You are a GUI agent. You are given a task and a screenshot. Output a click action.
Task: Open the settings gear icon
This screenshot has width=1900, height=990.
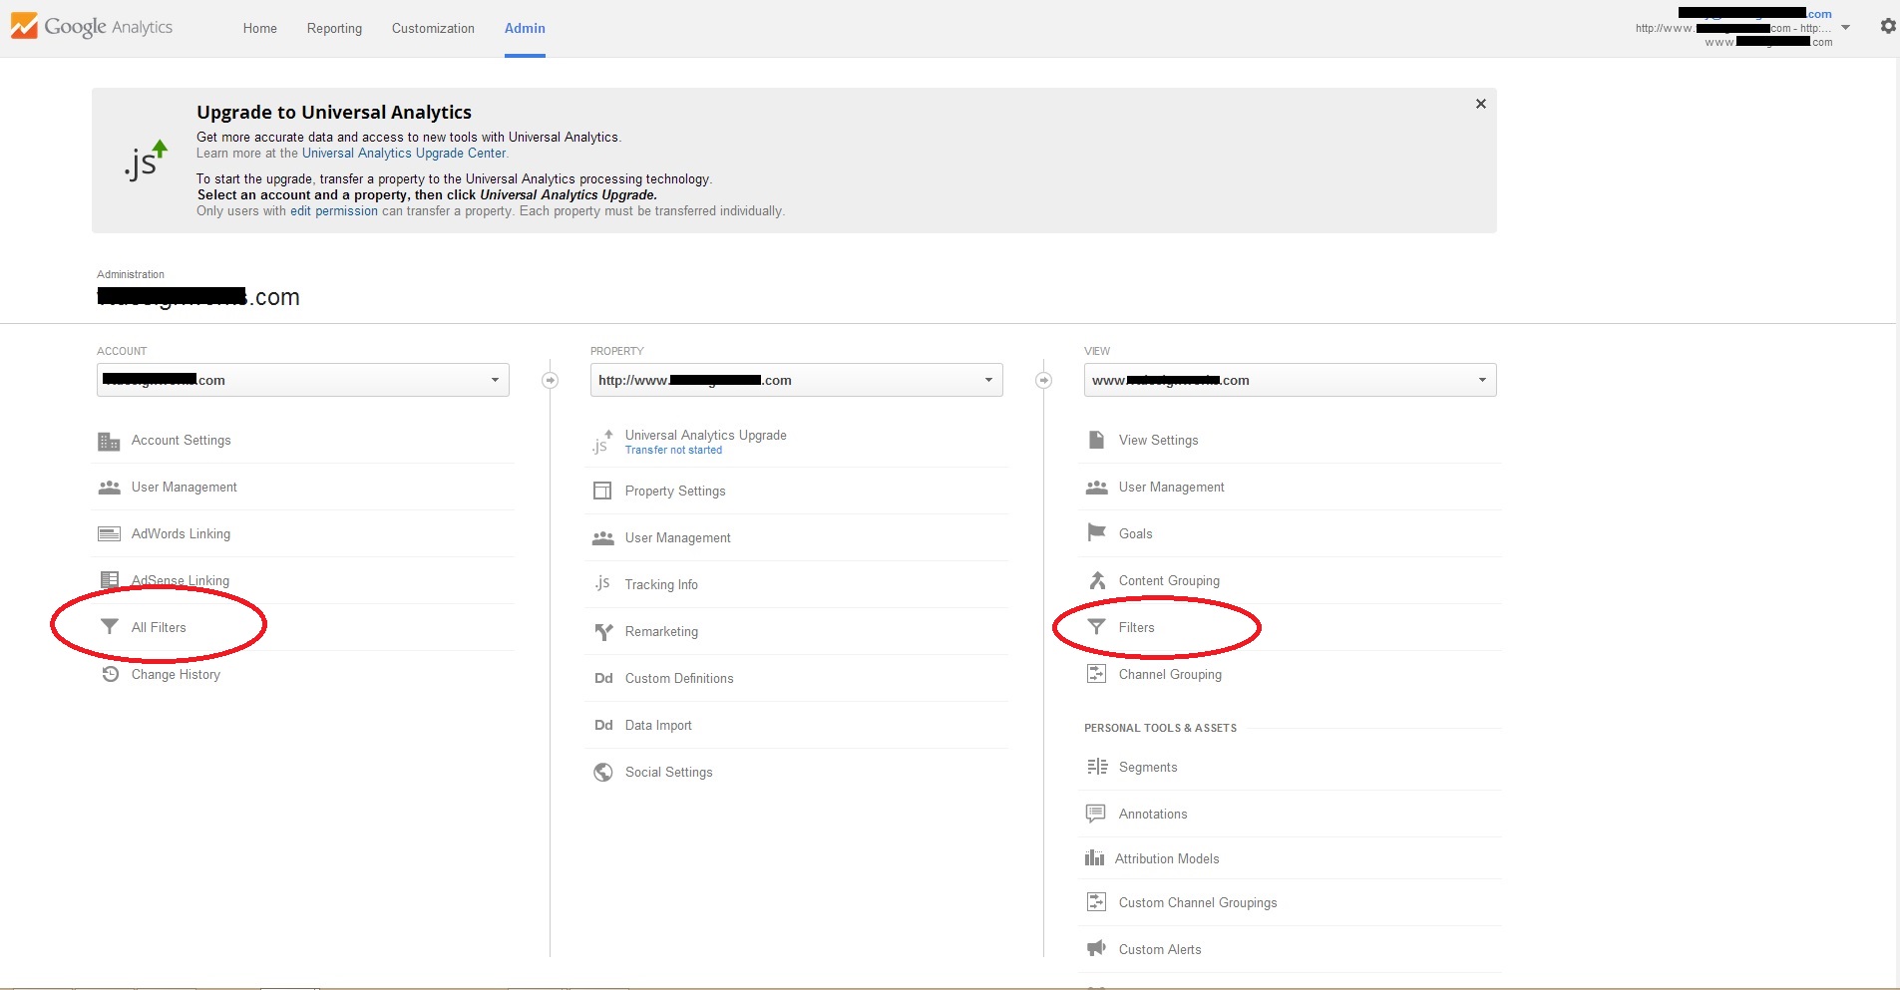1888,27
